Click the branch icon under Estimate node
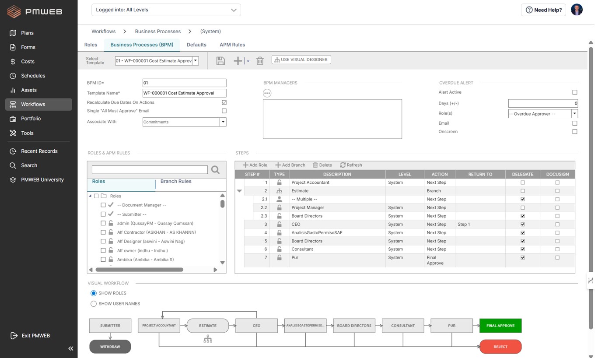The height and width of the screenshot is (358, 598). pyautogui.click(x=208, y=339)
